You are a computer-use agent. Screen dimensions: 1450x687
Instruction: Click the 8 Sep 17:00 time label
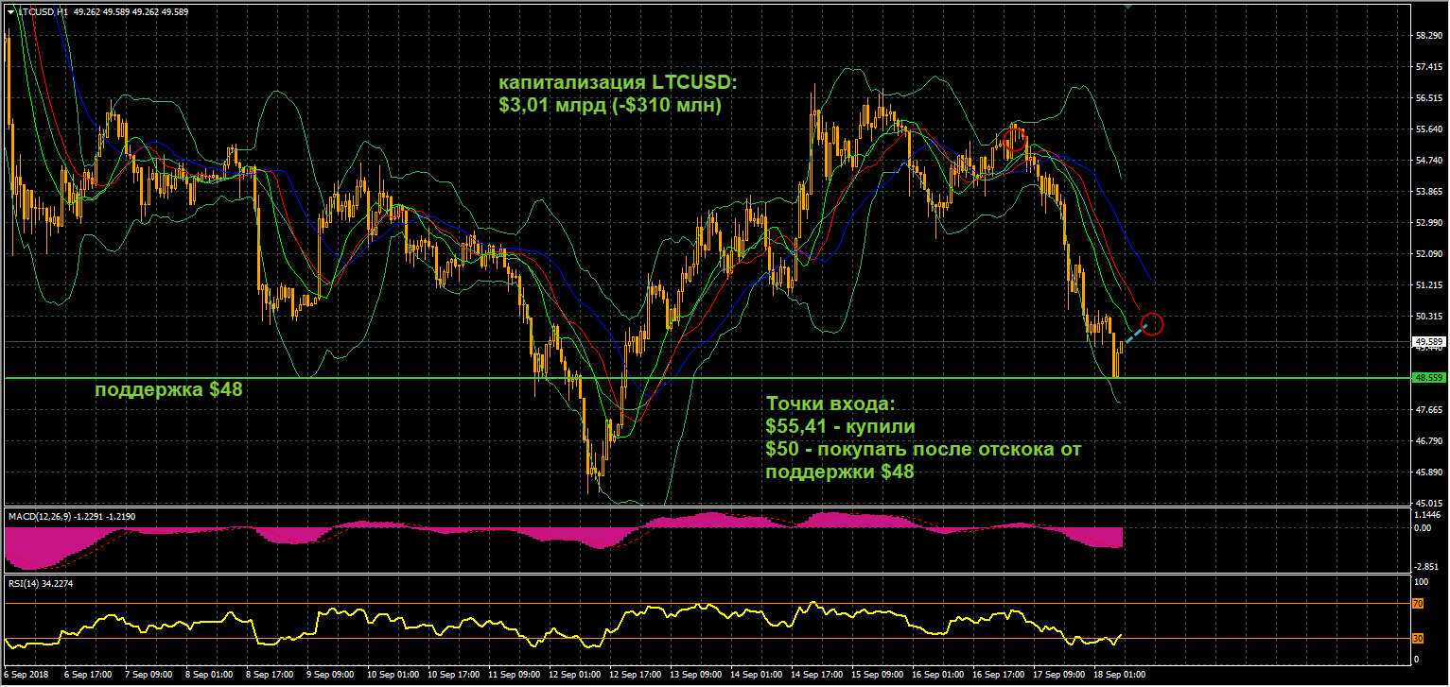click(271, 676)
